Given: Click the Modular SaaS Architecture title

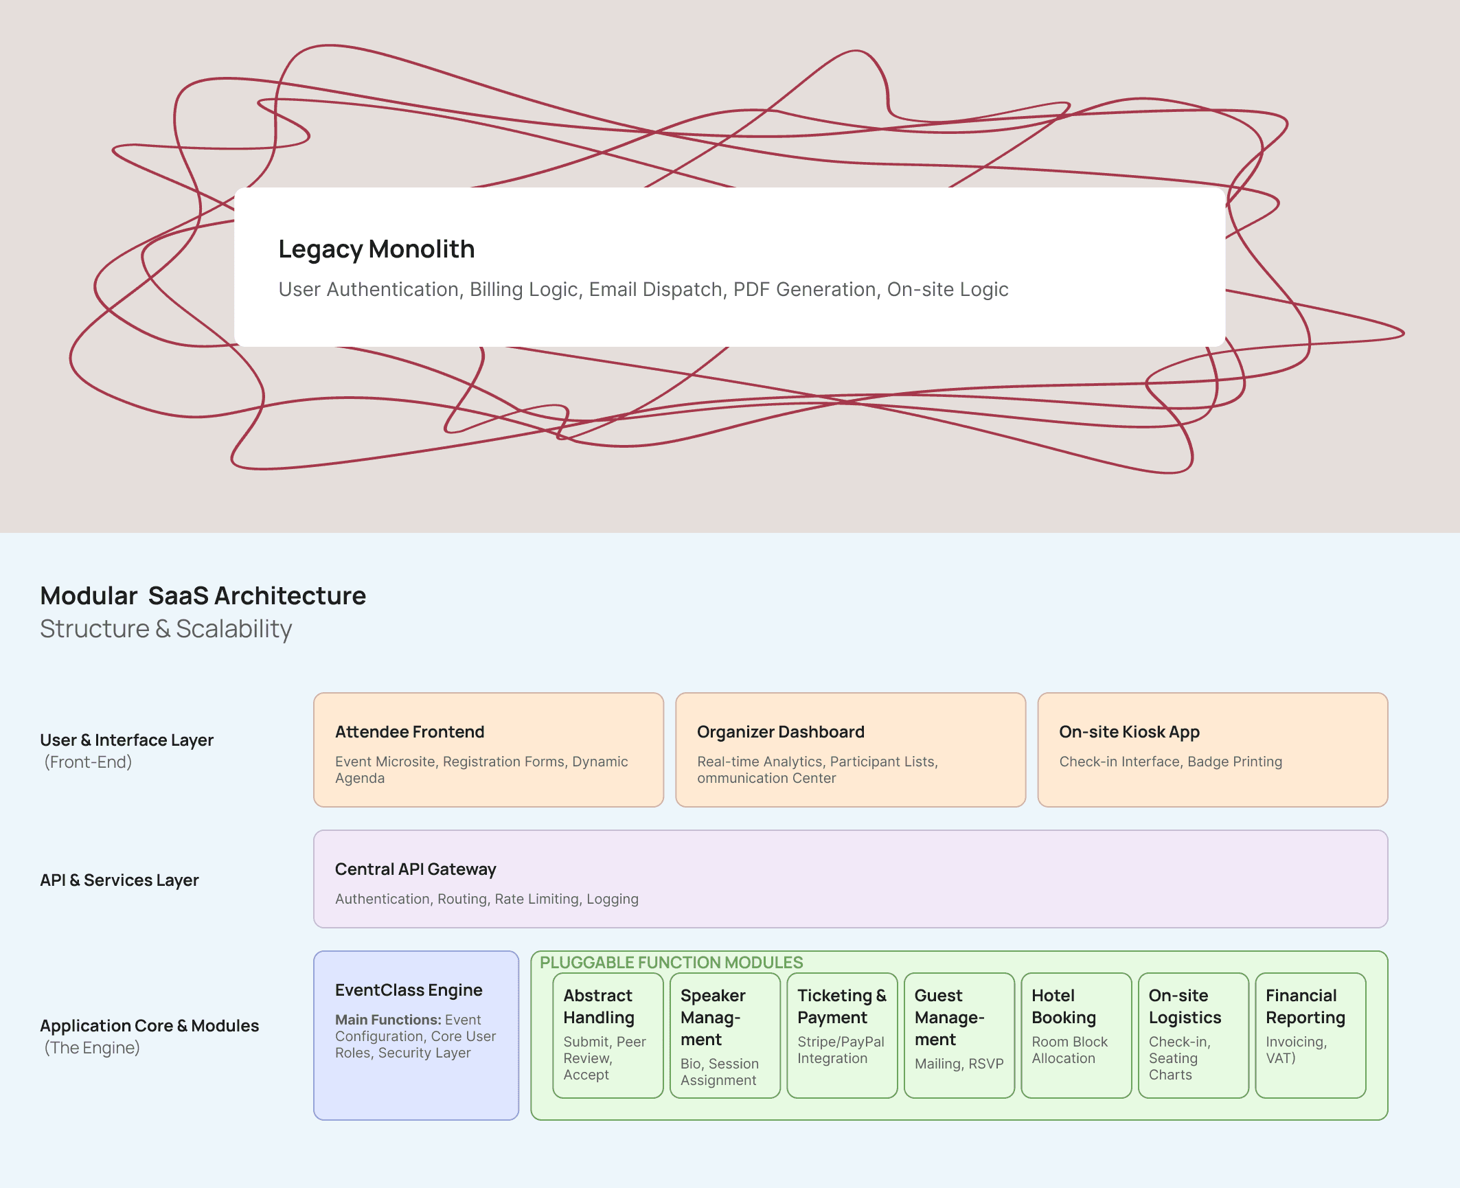Looking at the screenshot, I should pyautogui.click(x=203, y=596).
